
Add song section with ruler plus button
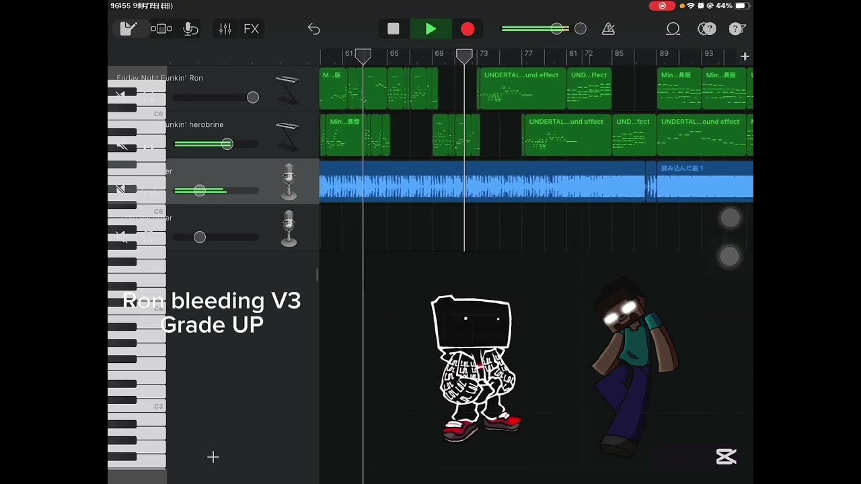click(745, 56)
